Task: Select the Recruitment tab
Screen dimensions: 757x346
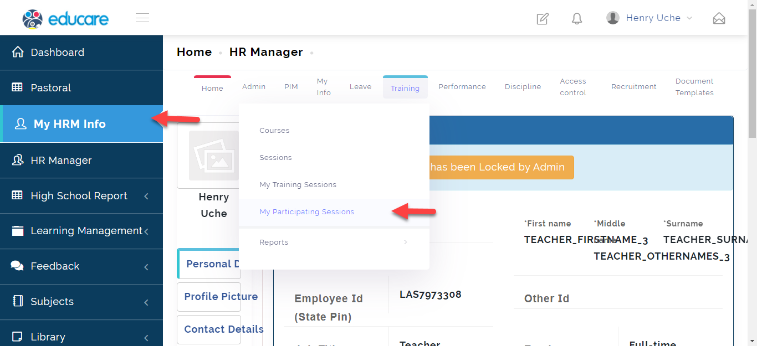Action: (634, 87)
